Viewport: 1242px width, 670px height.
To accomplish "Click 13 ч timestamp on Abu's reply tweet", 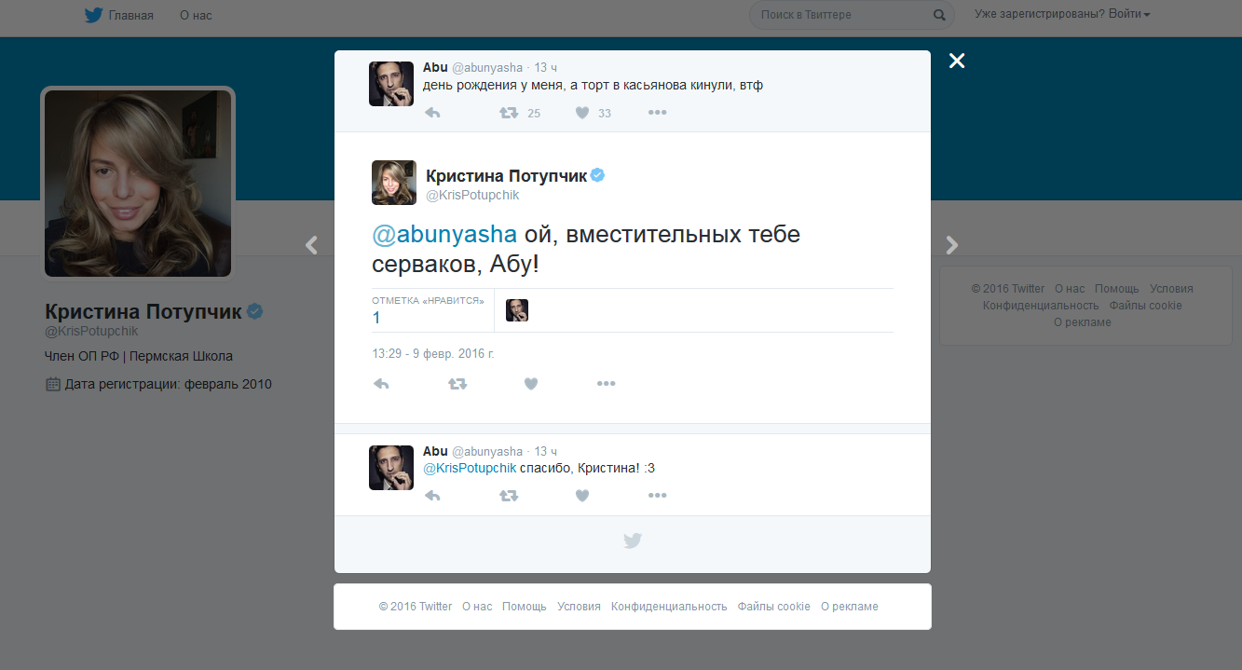I will [x=546, y=451].
